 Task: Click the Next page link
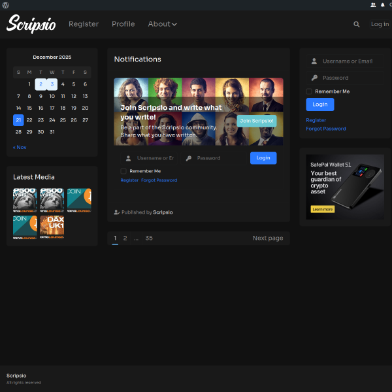(268, 238)
